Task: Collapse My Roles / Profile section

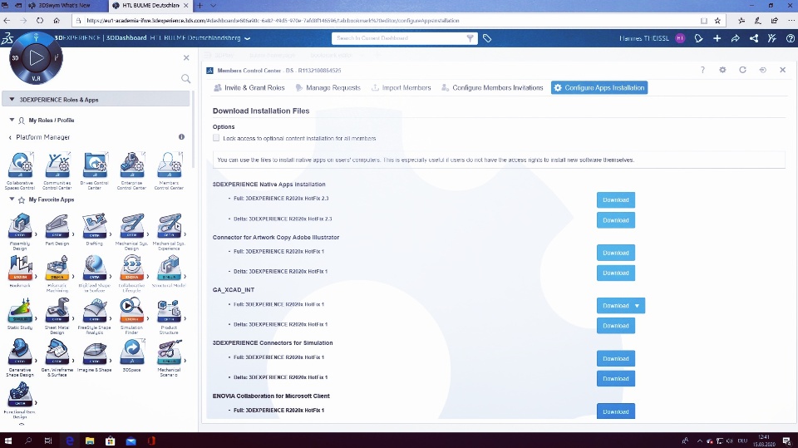Action: pyautogui.click(x=12, y=120)
